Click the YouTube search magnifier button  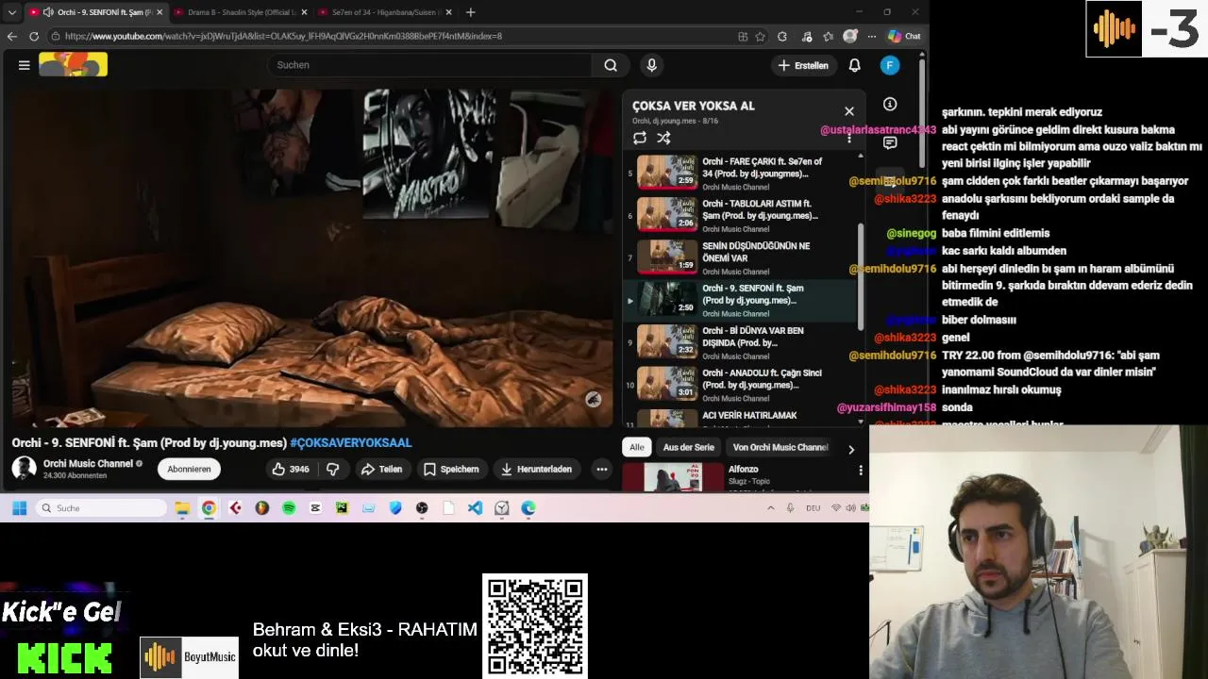(x=611, y=65)
